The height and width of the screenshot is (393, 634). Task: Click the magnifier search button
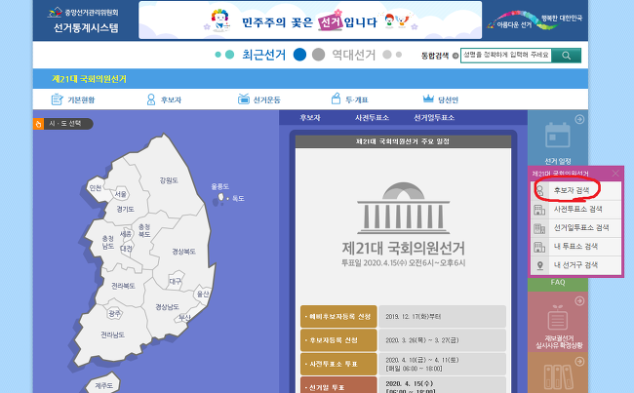(x=566, y=56)
